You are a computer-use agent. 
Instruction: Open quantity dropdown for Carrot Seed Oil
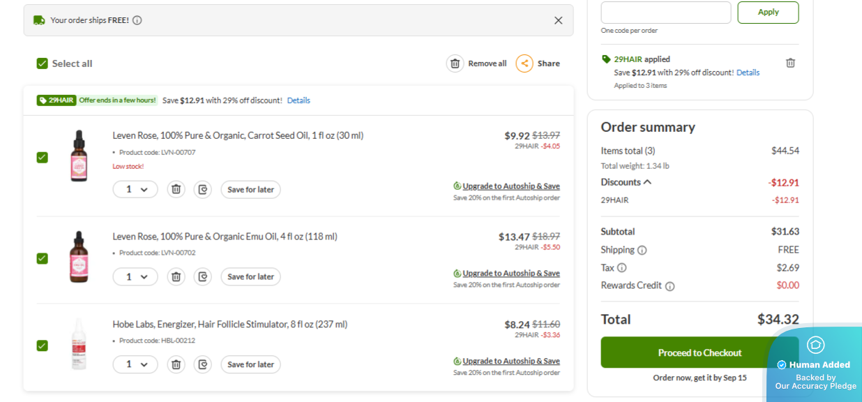pyautogui.click(x=135, y=189)
